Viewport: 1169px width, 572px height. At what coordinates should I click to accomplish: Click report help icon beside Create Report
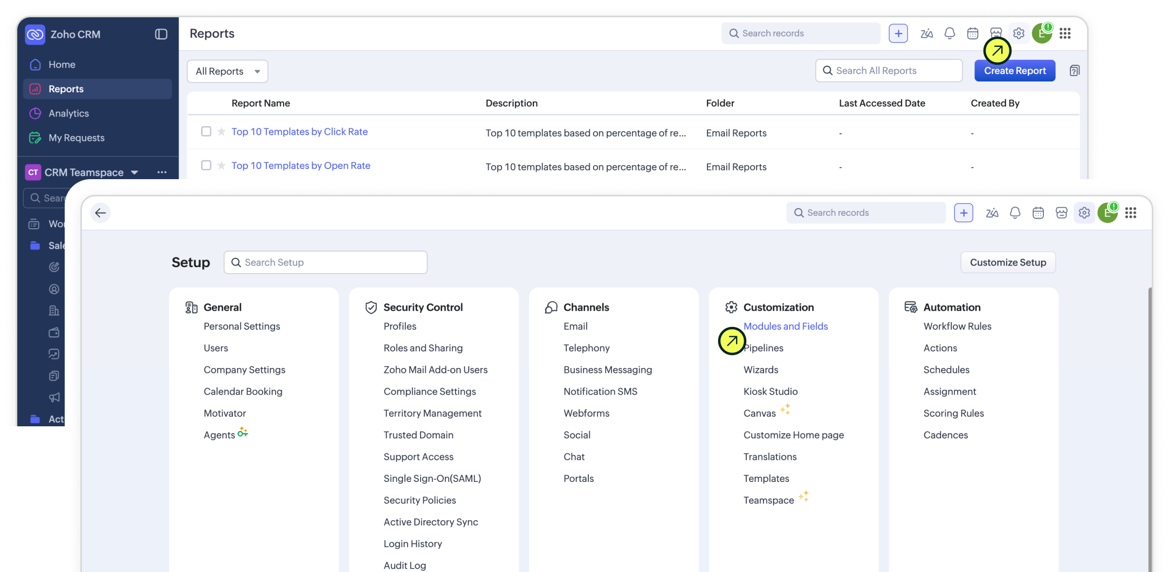pyautogui.click(x=1075, y=71)
